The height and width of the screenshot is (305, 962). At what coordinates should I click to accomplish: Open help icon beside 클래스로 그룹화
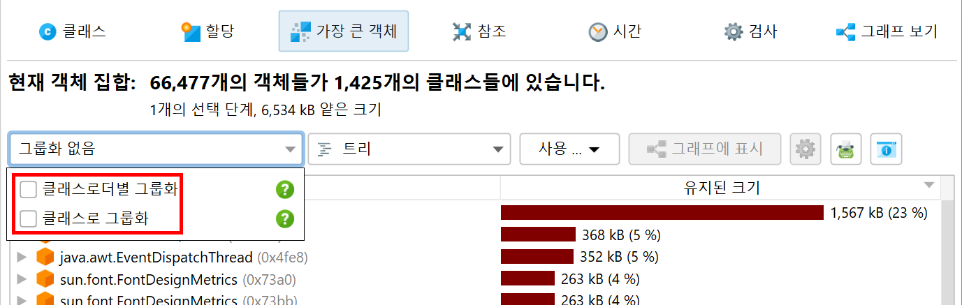click(x=284, y=219)
